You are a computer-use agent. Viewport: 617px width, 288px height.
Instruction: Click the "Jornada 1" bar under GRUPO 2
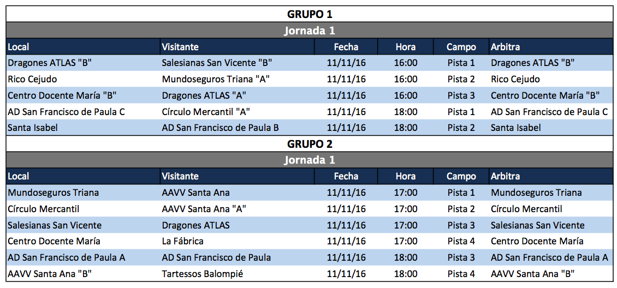[x=309, y=160]
